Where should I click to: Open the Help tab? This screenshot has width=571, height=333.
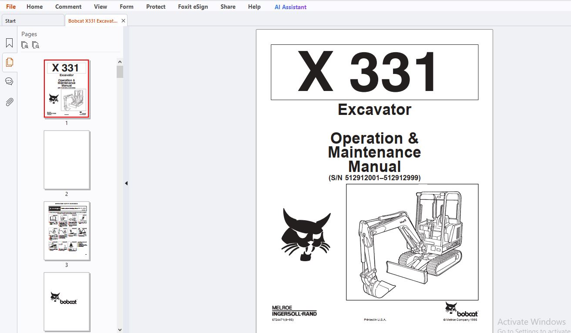254,7
